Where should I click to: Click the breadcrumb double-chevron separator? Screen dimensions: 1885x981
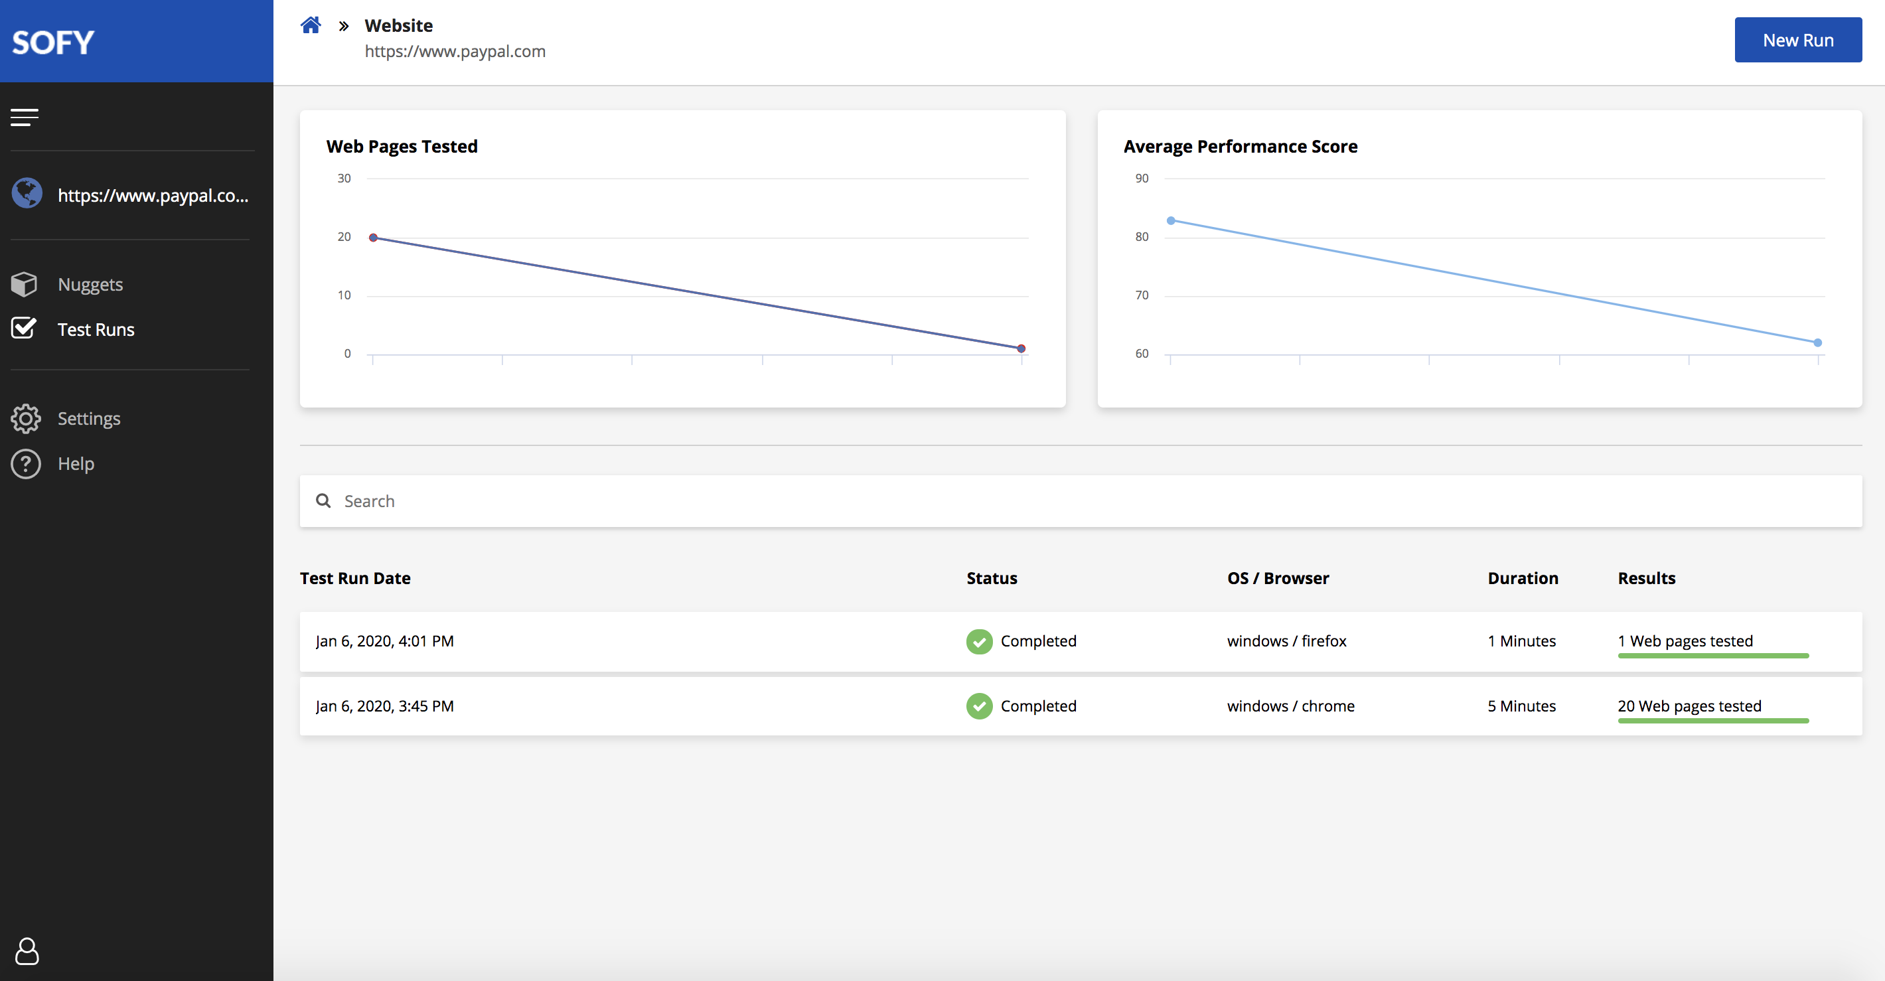click(x=344, y=27)
